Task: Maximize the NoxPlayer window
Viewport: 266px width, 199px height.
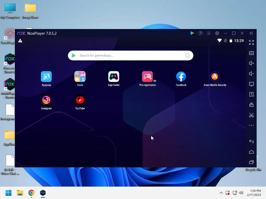Action: pos(234,33)
